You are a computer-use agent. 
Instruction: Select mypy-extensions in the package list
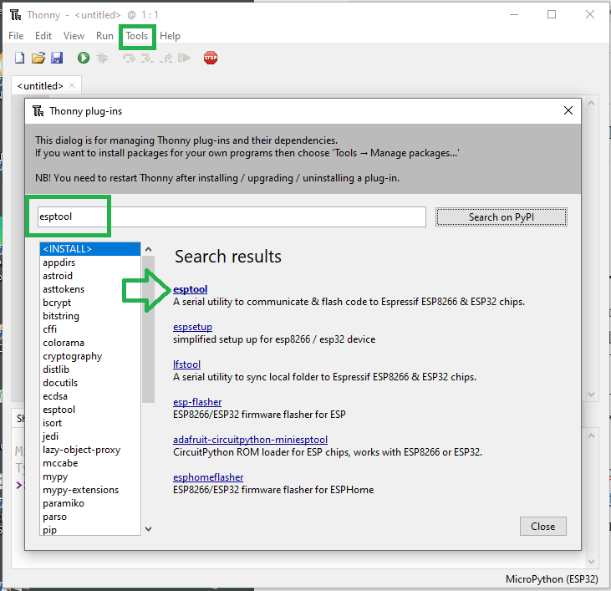click(90, 490)
